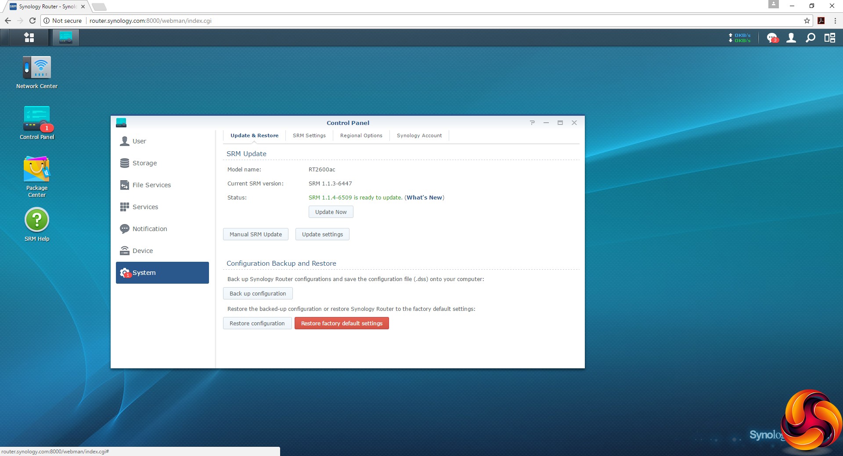
Task: Open user options person icon
Action: pos(791,38)
